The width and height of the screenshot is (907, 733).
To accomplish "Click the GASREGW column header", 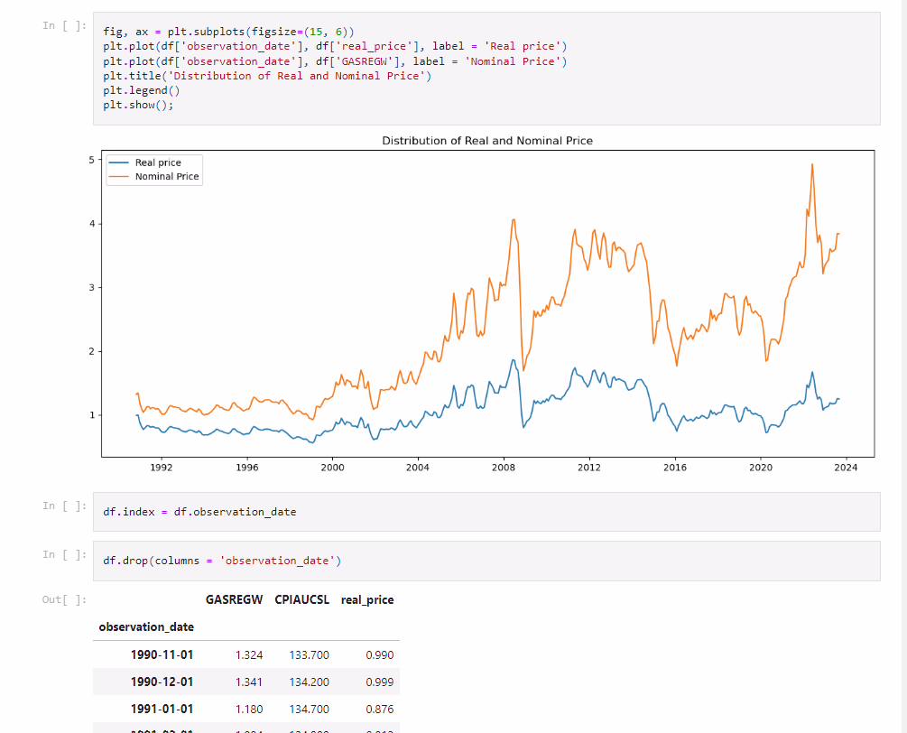I will 235,599.
